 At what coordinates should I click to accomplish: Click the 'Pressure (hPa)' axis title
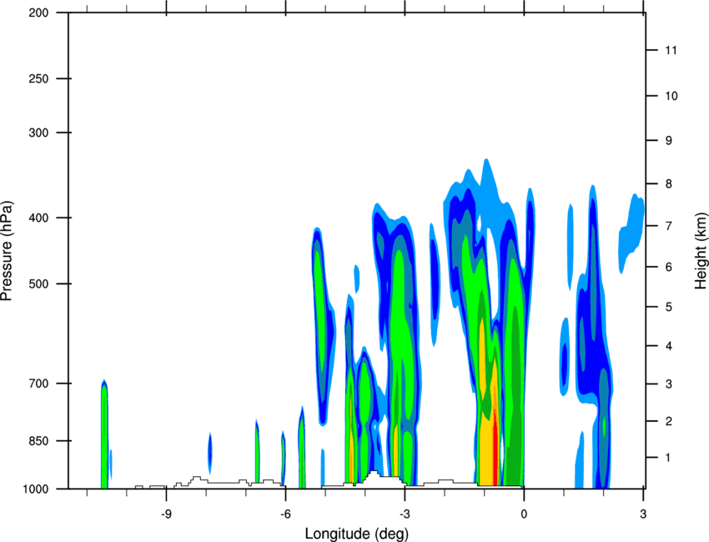coord(7,251)
